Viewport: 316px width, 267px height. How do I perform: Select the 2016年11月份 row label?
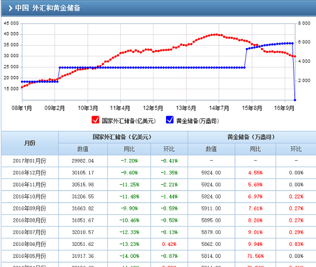point(29,185)
